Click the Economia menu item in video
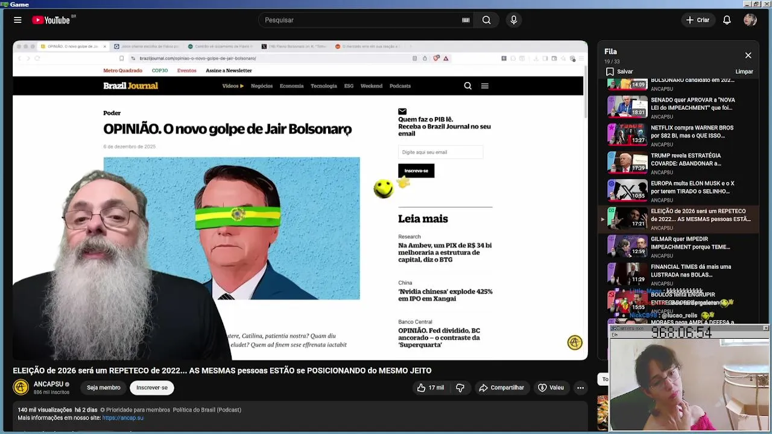Screen dimensions: 772x434 291,86
